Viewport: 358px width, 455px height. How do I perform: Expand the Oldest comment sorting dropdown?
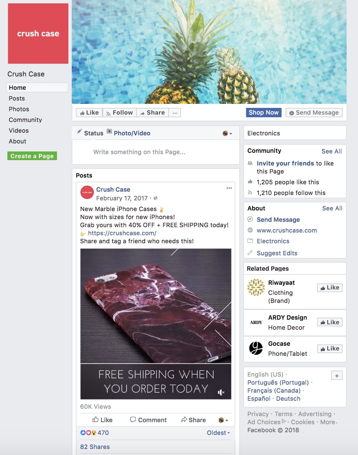[219, 433]
